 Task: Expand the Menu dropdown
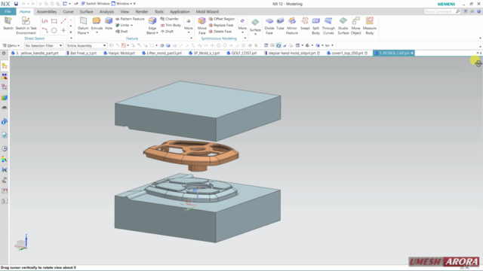tap(11, 45)
